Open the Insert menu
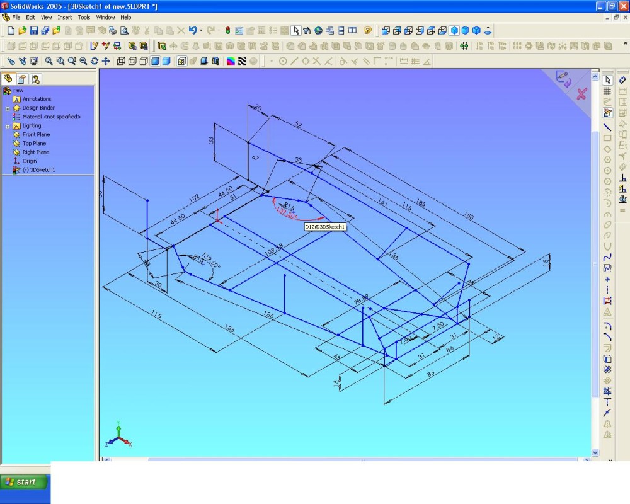Screen dimensions: 630x504 (65, 18)
